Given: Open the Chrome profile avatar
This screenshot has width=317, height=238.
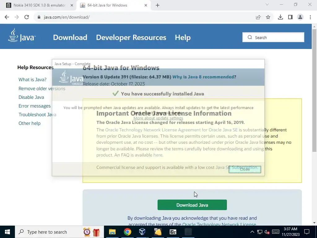Looking at the screenshot, I should click(300, 17).
